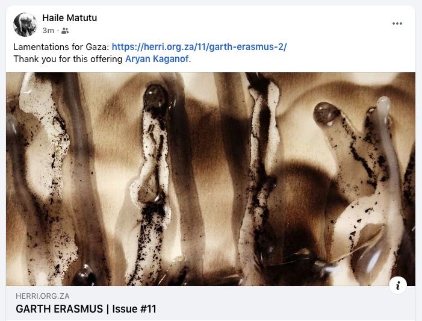The width and height of the screenshot is (422, 321).
Task: View post audience via the people icon
Action: pyautogui.click(x=65, y=31)
